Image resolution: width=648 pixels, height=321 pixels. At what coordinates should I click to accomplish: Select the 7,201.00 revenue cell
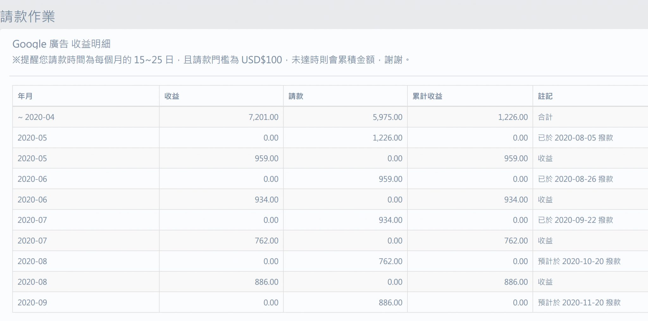[x=263, y=117]
